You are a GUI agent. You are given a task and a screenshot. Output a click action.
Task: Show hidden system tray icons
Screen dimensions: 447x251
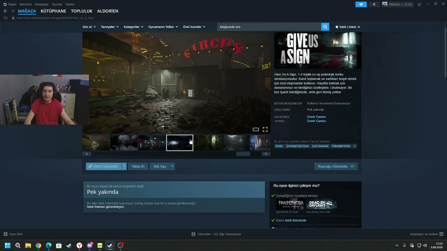click(x=397, y=245)
